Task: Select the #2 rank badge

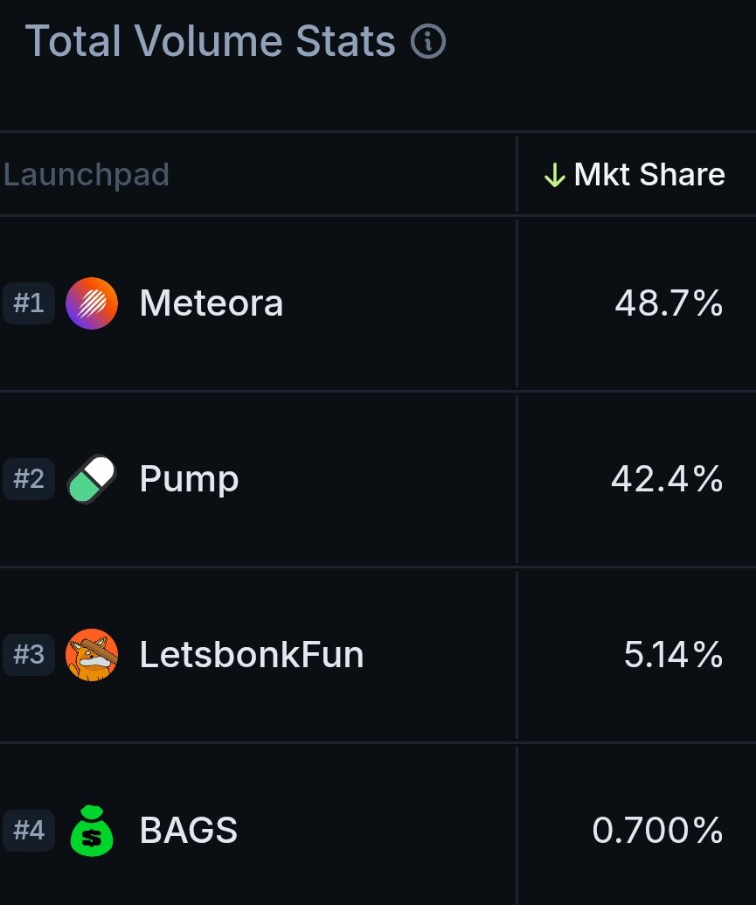Action: (x=29, y=479)
